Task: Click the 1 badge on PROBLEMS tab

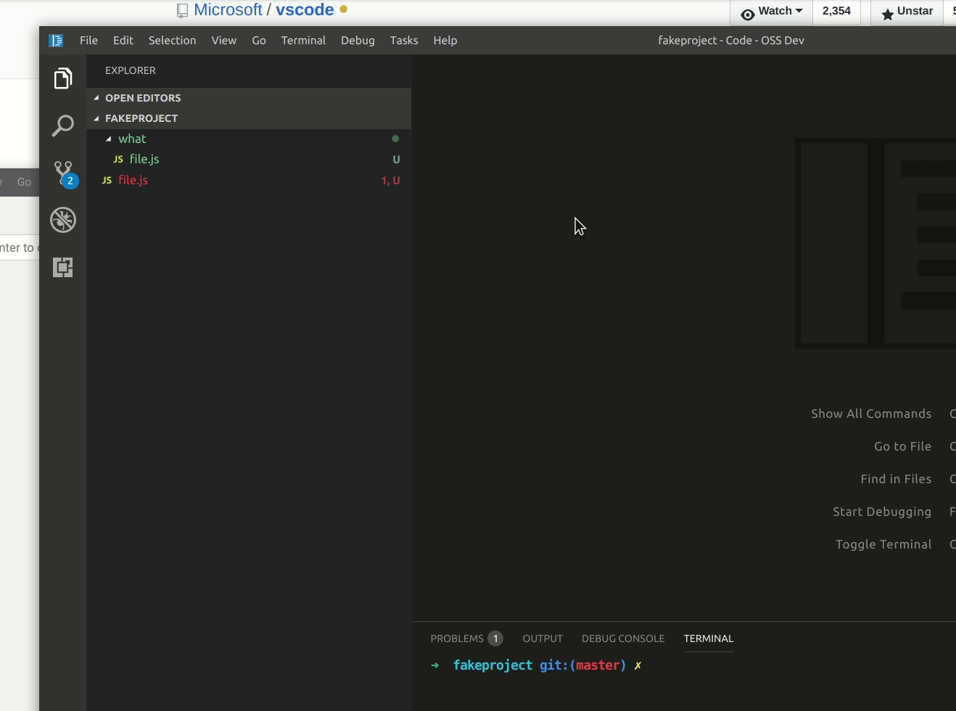Action: [x=495, y=638]
